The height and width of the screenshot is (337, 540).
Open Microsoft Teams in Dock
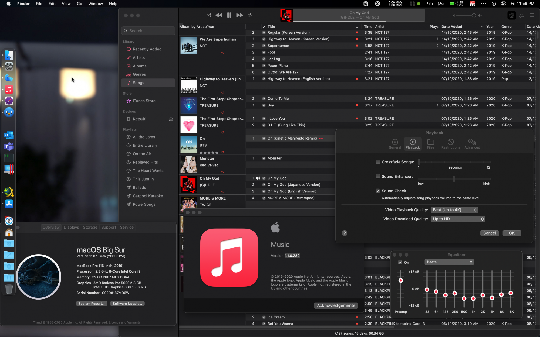[9, 146]
